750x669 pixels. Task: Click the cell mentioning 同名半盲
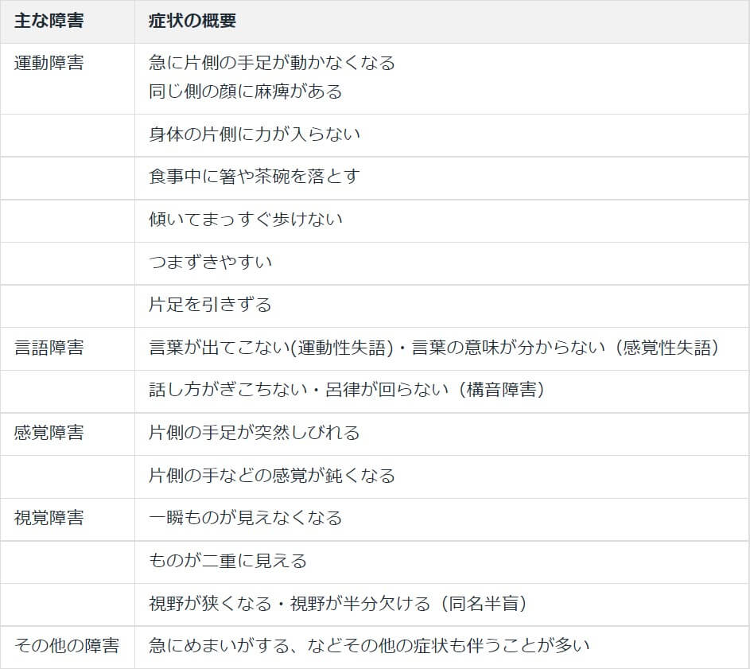[x=338, y=605]
